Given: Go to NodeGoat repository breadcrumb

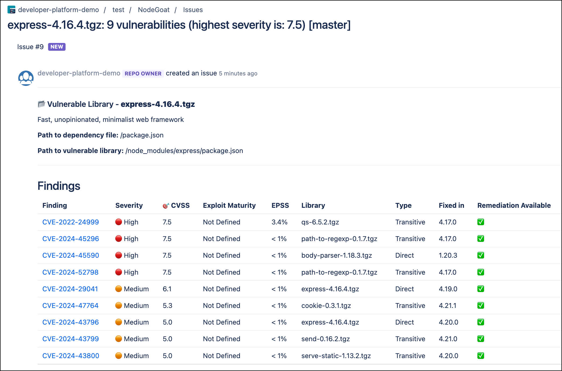Looking at the screenshot, I should click(x=154, y=10).
